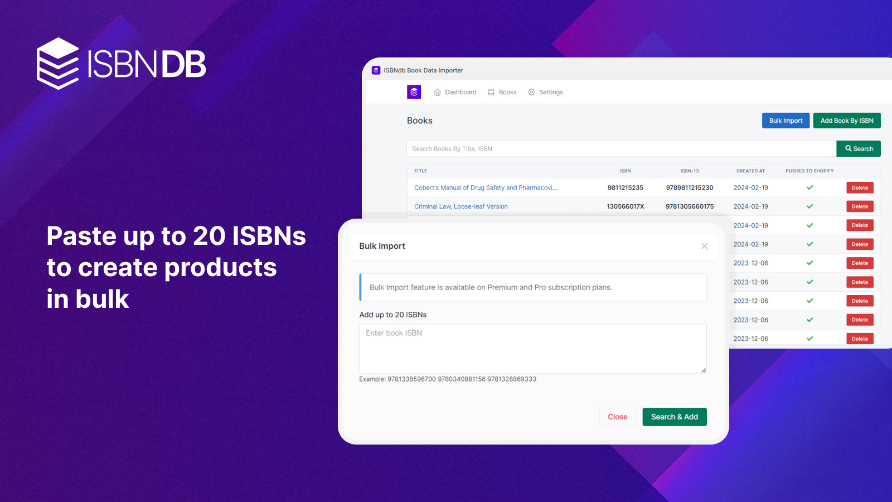
Task: Click the Pushed to Shopify checkmark for Cobert's Manual
Action: (x=809, y=187)
